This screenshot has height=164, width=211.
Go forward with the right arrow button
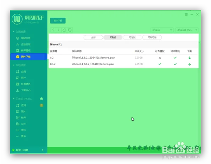tap(59, 30)
